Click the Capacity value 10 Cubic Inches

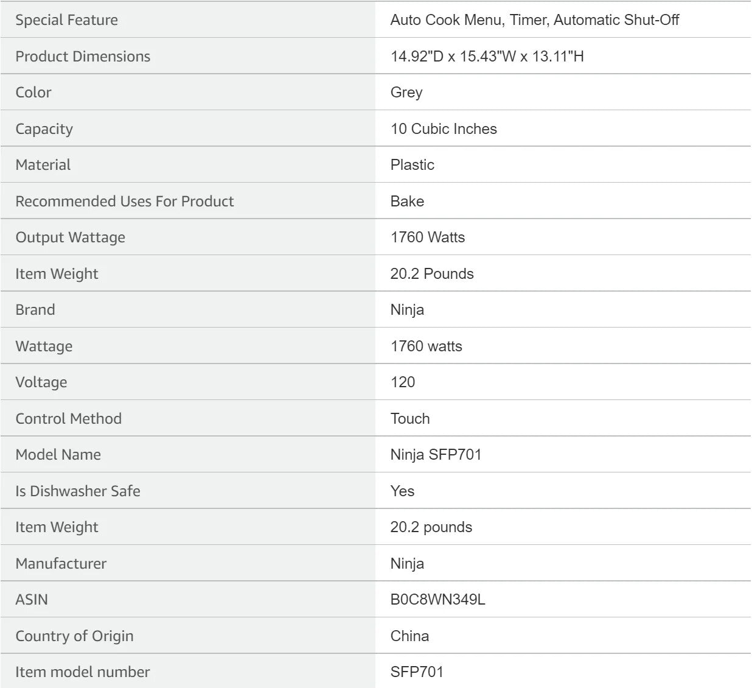[444, 129]
